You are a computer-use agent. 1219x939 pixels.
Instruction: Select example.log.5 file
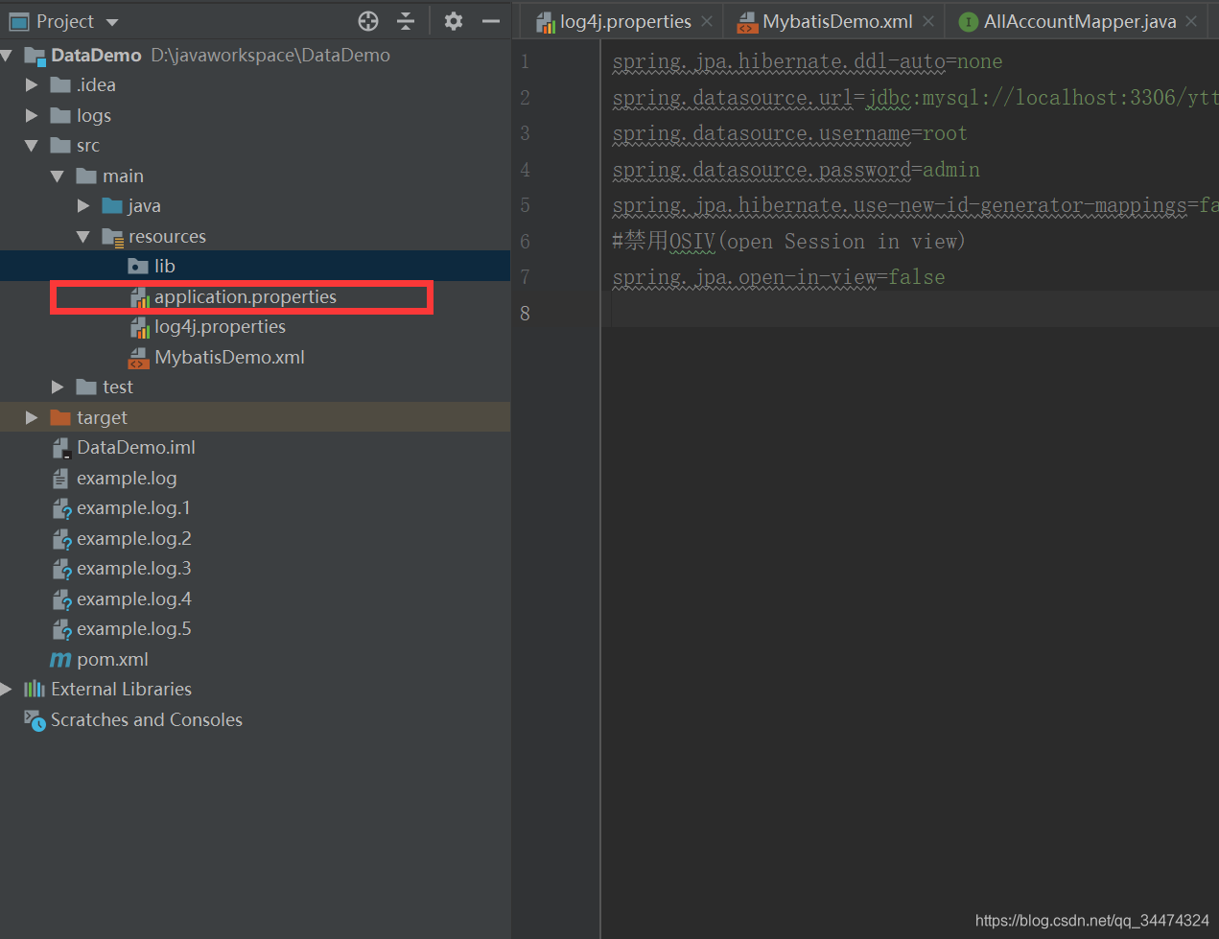click(x=134, y=629)
